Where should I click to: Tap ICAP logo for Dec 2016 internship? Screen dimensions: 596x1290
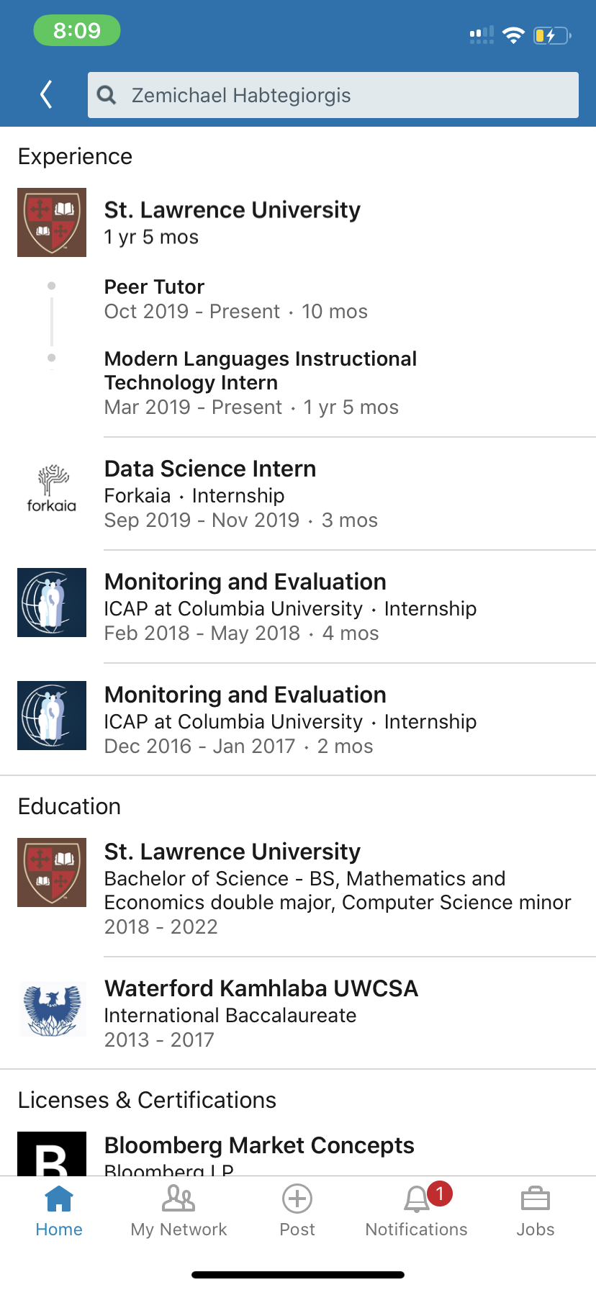pyautogui.click(x=52, y=716)
